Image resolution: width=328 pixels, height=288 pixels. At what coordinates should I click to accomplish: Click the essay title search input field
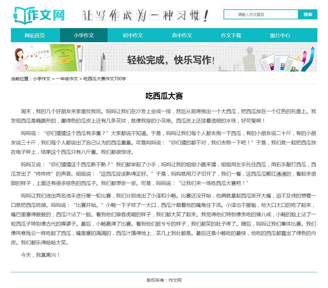point(266,14)
